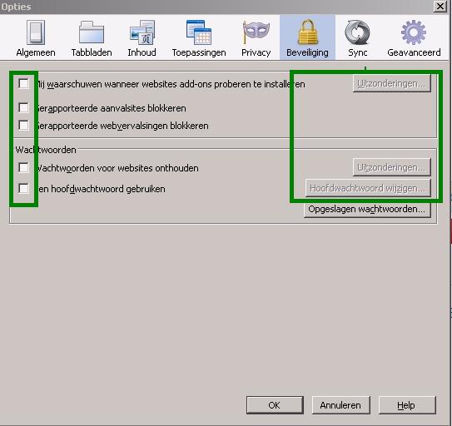Open the Tabbladen folder icon
This screenshot has width=452, height=426.
(92, 32)
